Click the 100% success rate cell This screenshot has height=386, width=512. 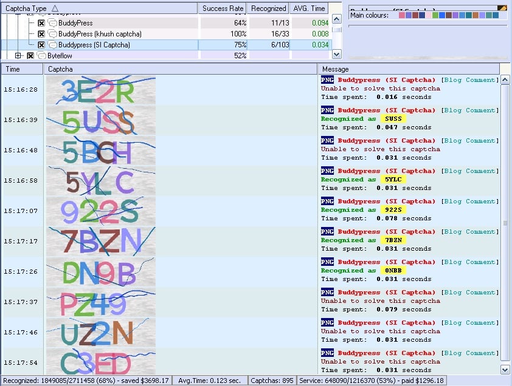point(223,34)
